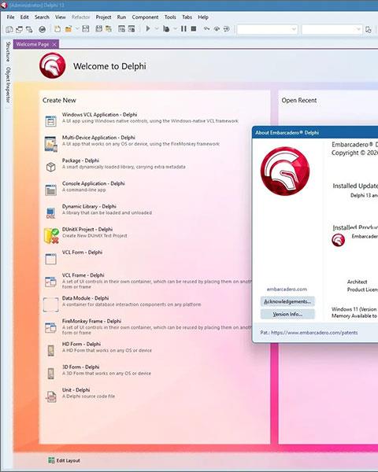Open the Help menu
The width and height of the screenshot is (378, 472).
[203, 17]
